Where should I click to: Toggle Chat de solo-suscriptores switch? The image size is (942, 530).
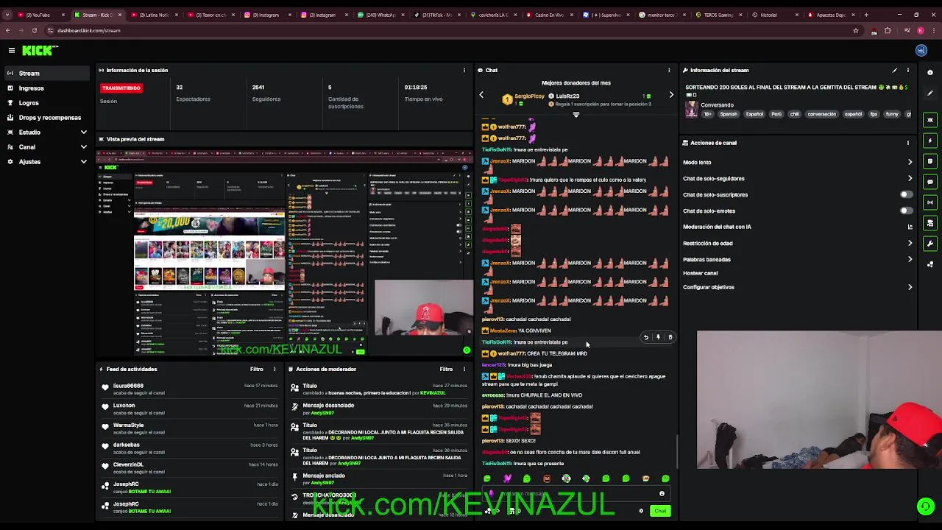(907, 194)
